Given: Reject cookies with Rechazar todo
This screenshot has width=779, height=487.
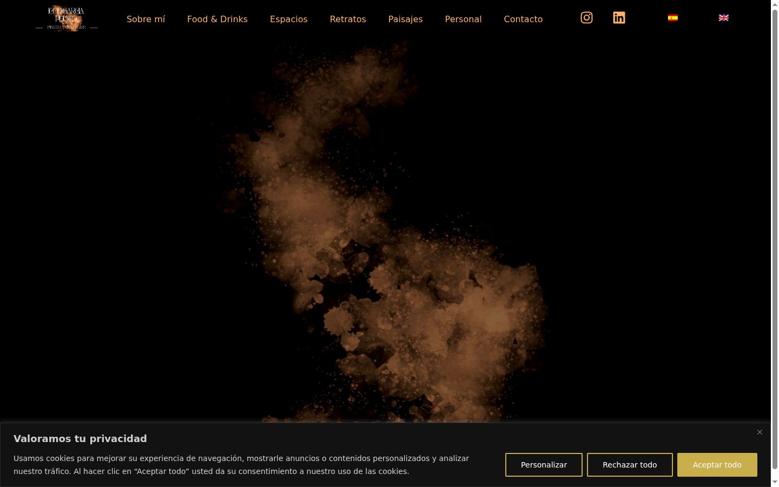Looking at the screenshot, I should [630, 465].
